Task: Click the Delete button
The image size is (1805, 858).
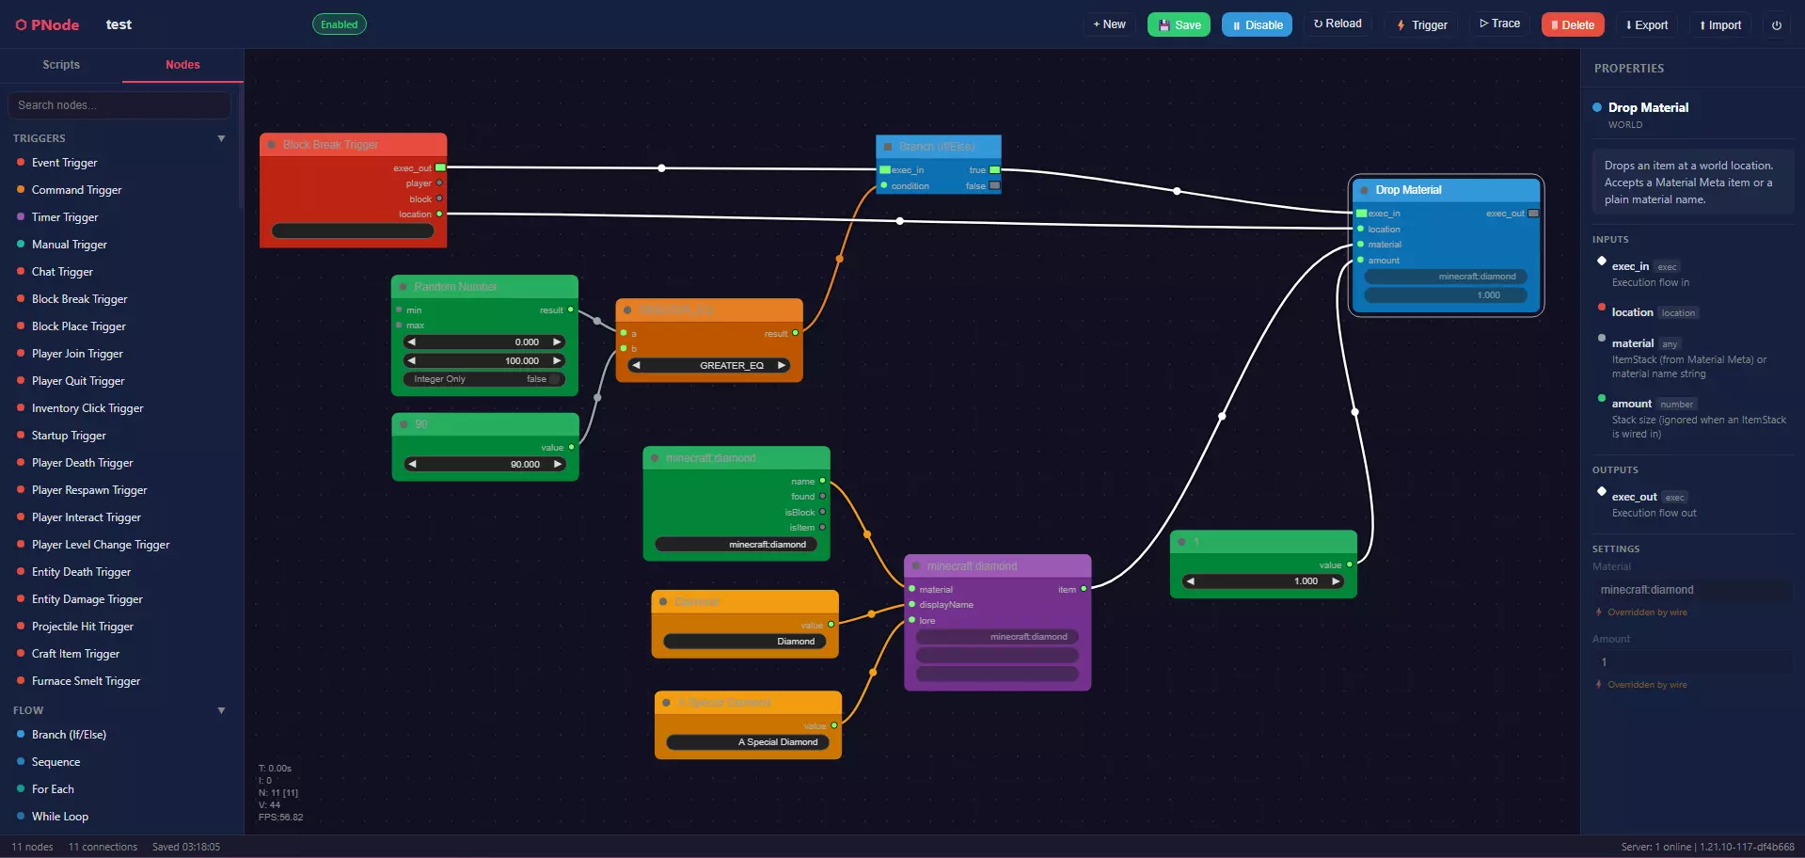Action: (x=1572, y=25)
